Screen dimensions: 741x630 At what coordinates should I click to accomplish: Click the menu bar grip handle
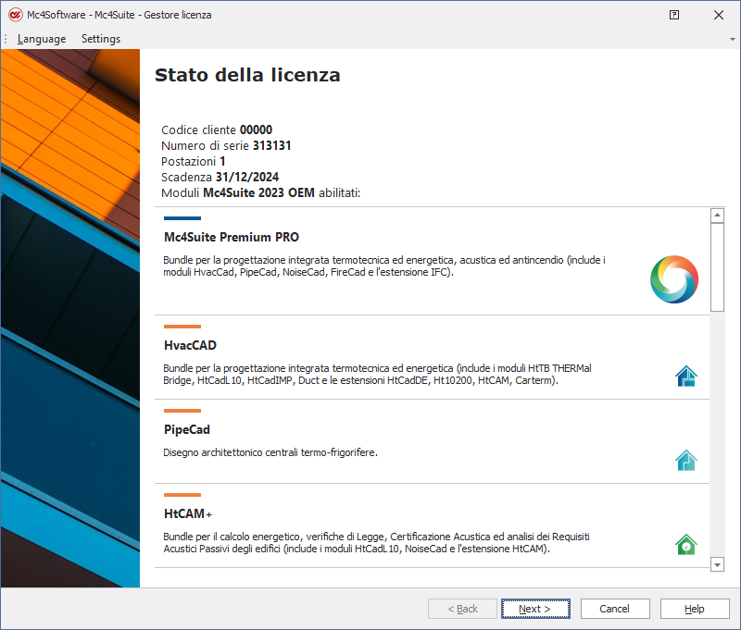6,39
